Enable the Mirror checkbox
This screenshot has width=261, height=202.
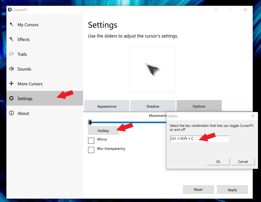[91, 141]
